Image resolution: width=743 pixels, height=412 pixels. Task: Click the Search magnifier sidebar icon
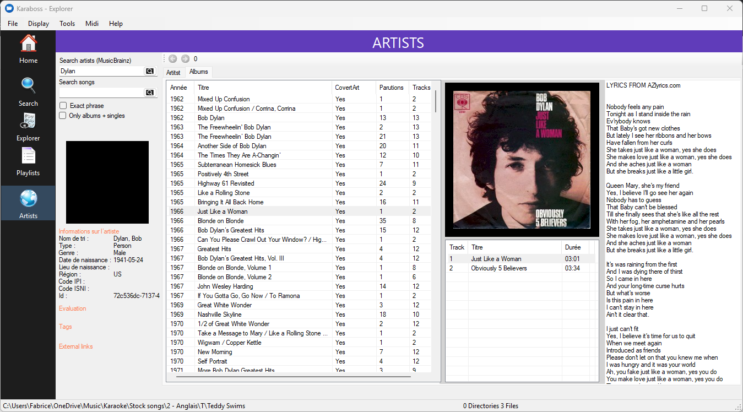[x=28, y=86]
